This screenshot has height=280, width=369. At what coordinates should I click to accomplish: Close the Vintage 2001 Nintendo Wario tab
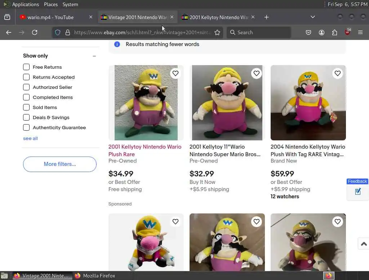[x=172, y=17]
